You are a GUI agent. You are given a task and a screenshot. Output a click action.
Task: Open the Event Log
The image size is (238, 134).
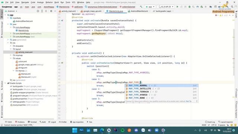click(210, 122)
